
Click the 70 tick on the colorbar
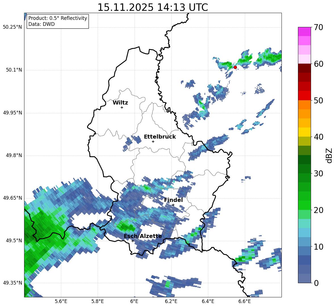[318, 28]
